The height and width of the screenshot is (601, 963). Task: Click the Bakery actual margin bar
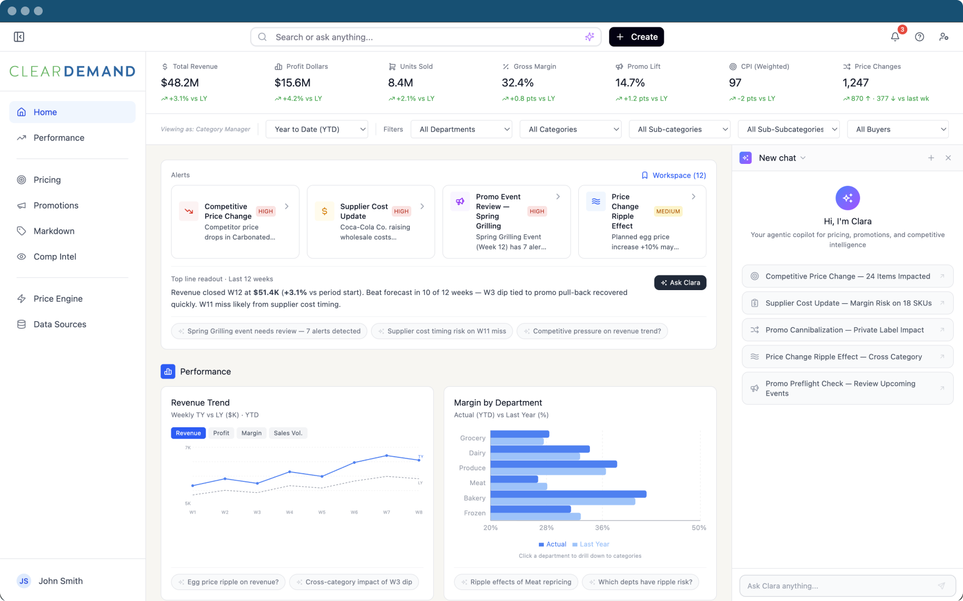click(568, 494)
